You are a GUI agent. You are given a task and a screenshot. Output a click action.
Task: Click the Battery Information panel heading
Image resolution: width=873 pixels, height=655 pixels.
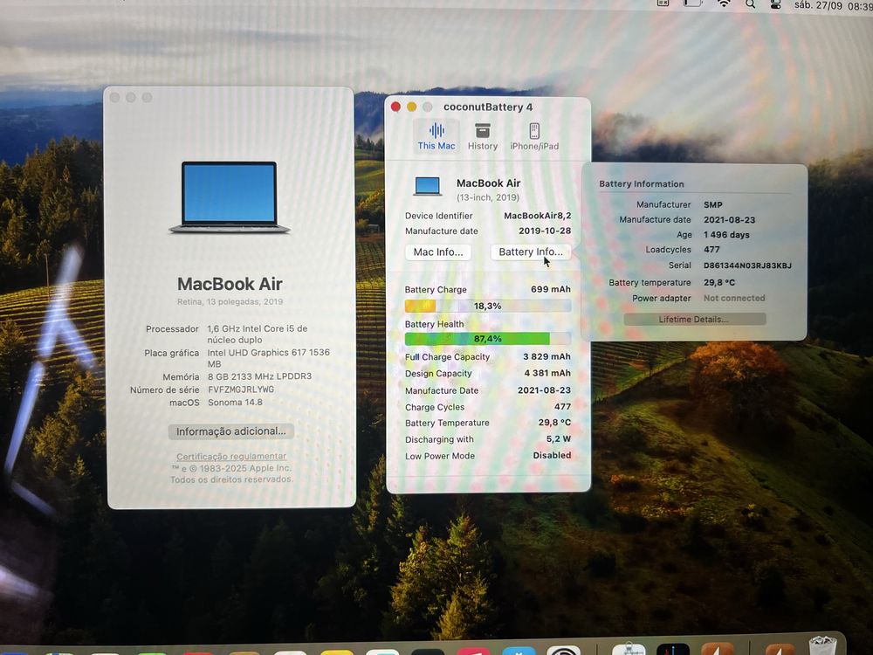coord(642,183)
